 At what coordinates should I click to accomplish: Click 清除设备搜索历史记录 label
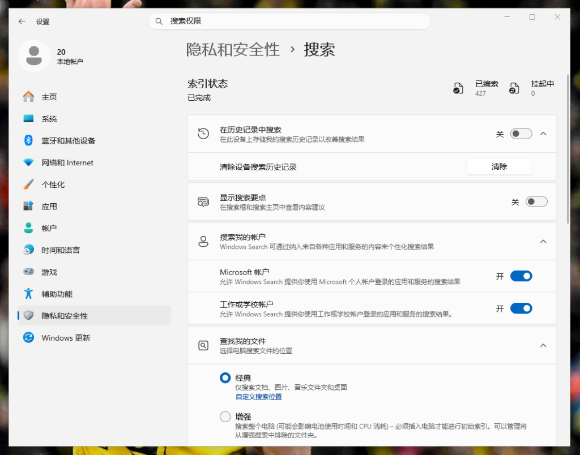click(x=258, y=167)
